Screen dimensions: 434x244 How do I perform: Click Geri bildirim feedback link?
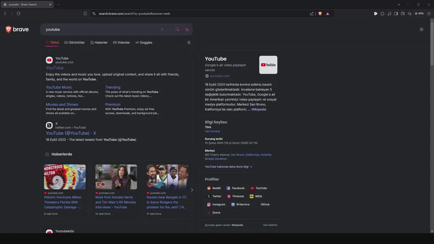[x=270, y=225]
